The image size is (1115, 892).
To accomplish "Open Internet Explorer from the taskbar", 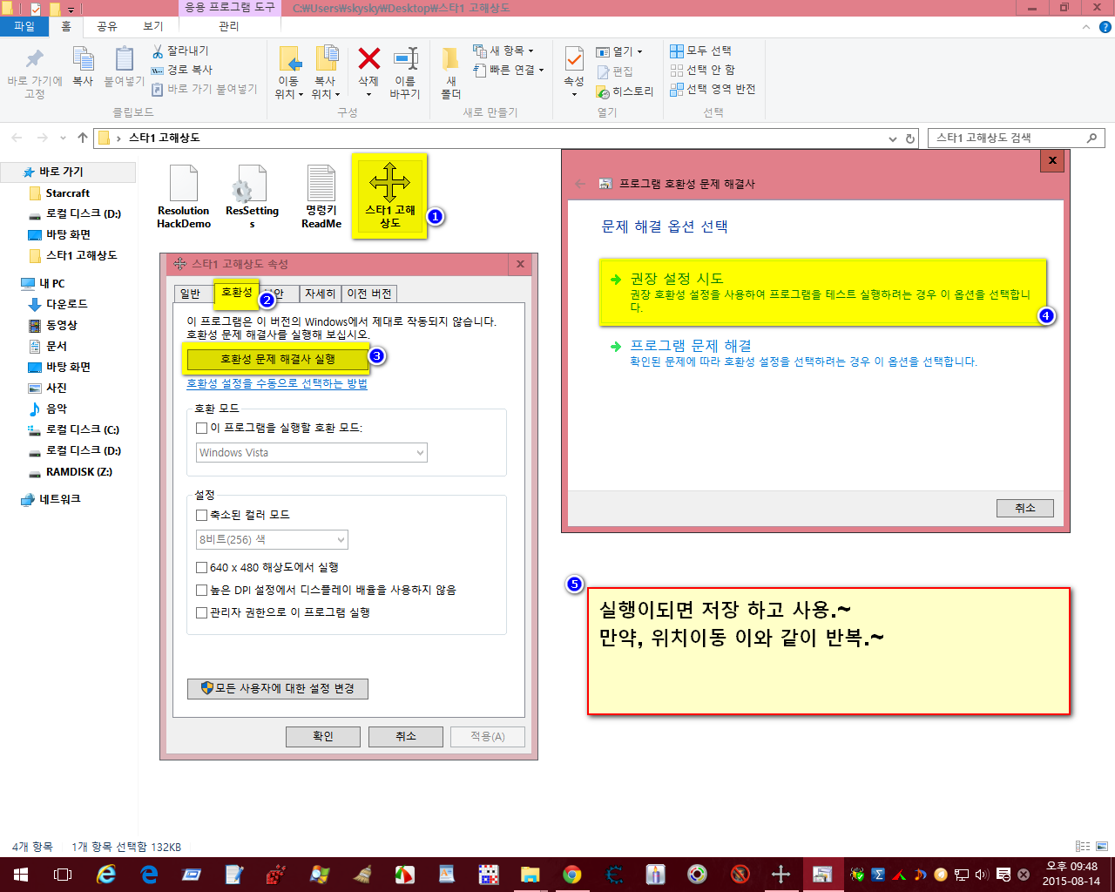I will pyautogui.click(x=106, y=875).
